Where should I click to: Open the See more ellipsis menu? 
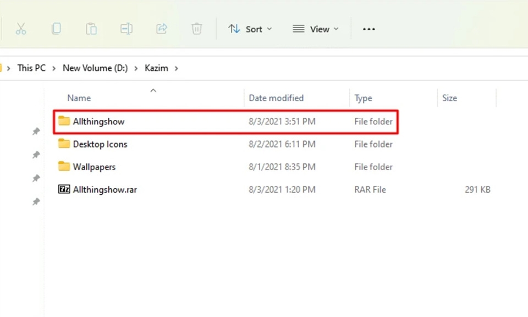pyautogui.click(x=369, y=29)
